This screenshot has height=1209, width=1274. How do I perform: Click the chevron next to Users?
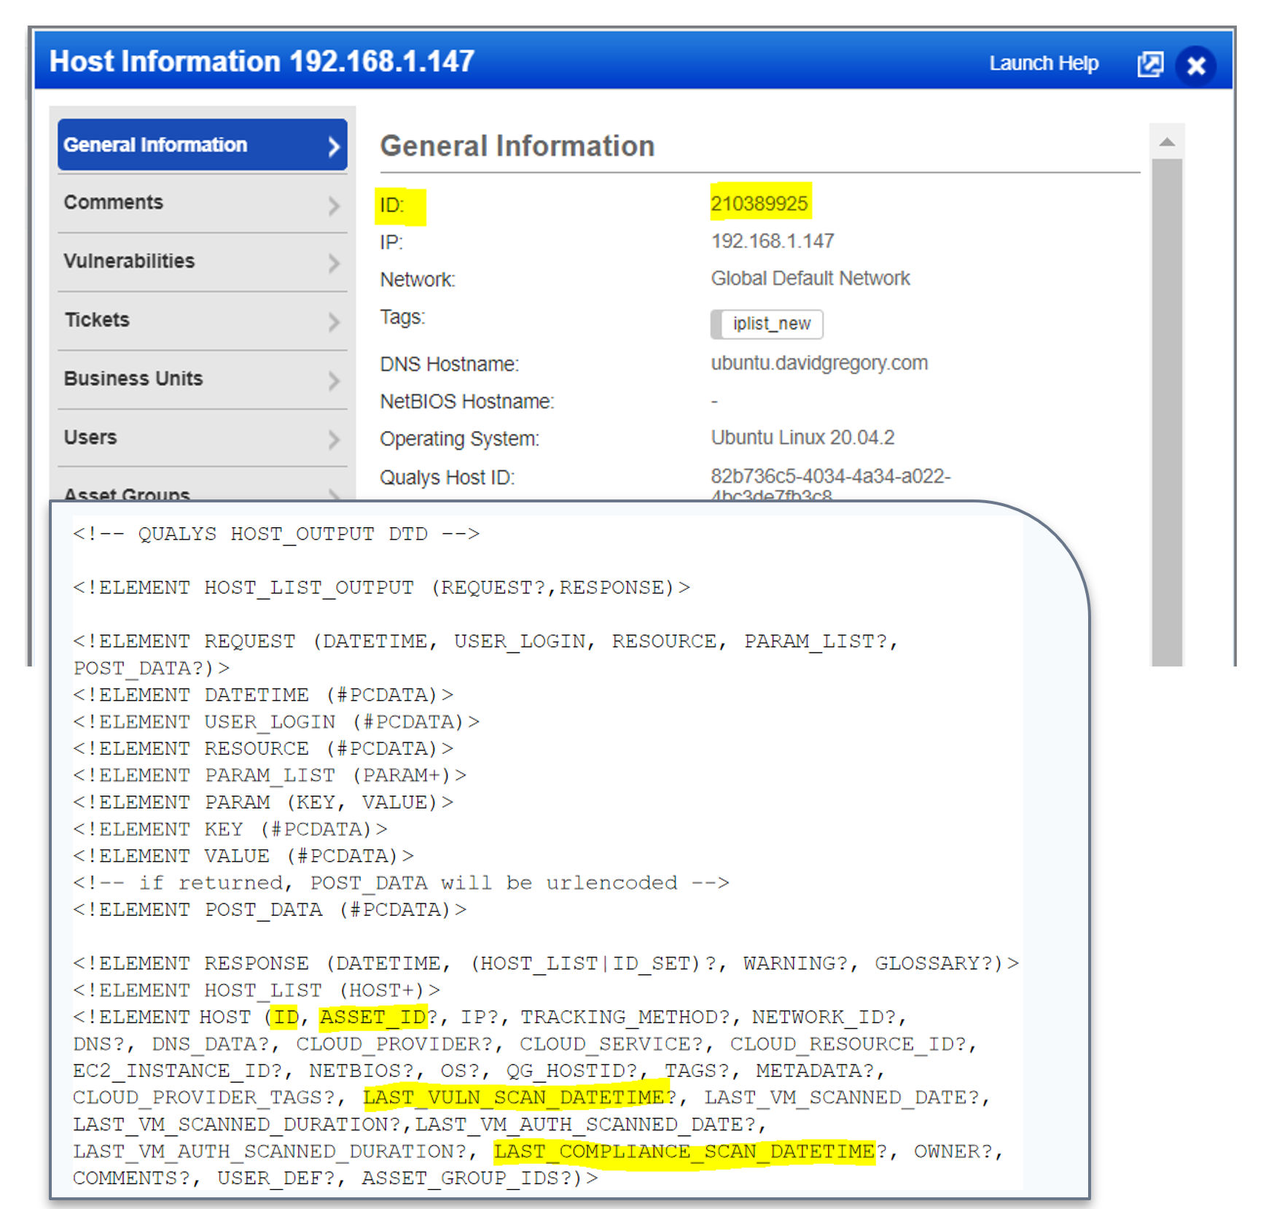tap(334, 439)
